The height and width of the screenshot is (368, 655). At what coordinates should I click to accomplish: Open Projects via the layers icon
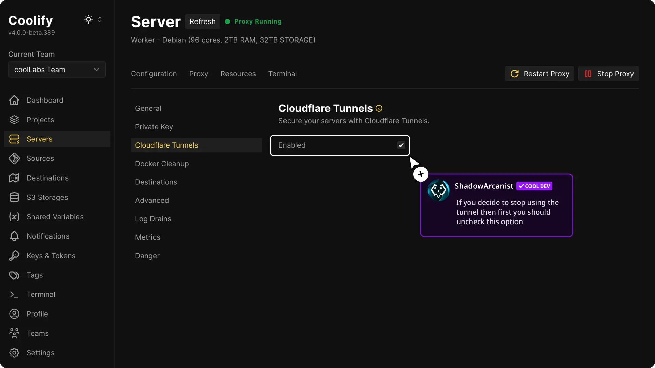pos(14,120)
